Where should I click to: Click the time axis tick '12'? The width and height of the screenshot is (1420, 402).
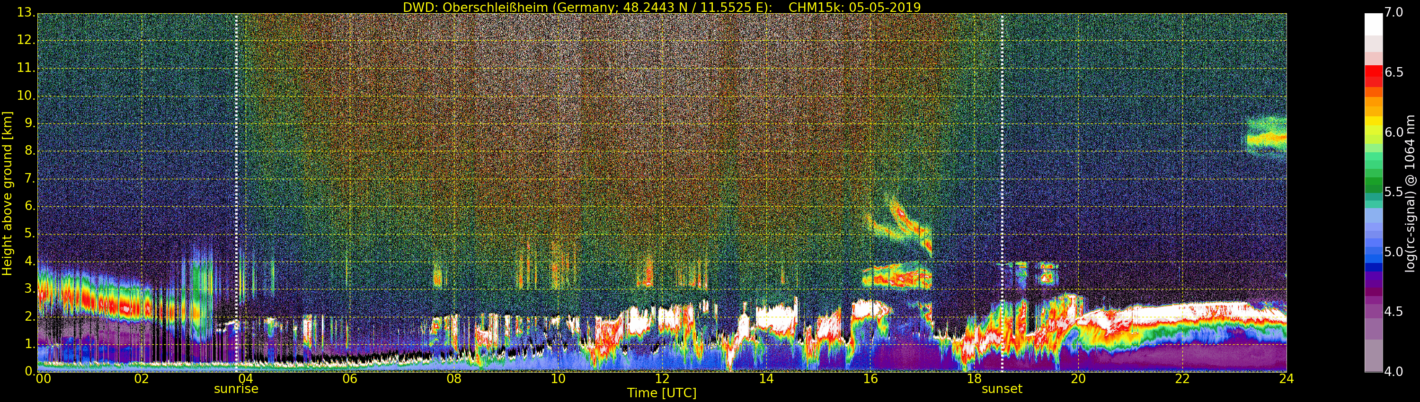click(662, 379)
